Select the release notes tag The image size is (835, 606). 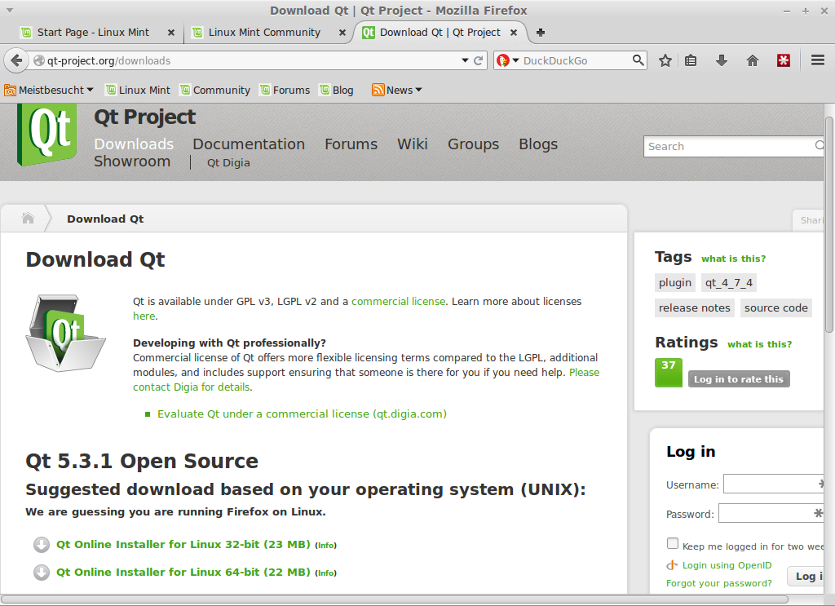click(x=694, y=307)
